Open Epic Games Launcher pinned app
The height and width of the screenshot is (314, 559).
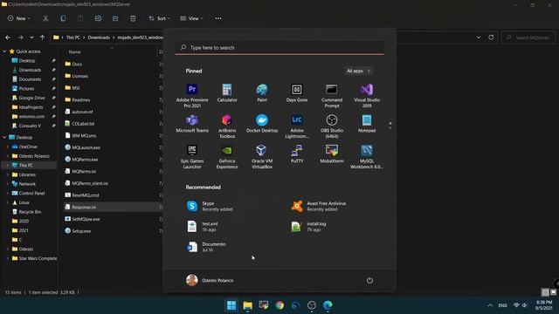click(x=192, y=157)
